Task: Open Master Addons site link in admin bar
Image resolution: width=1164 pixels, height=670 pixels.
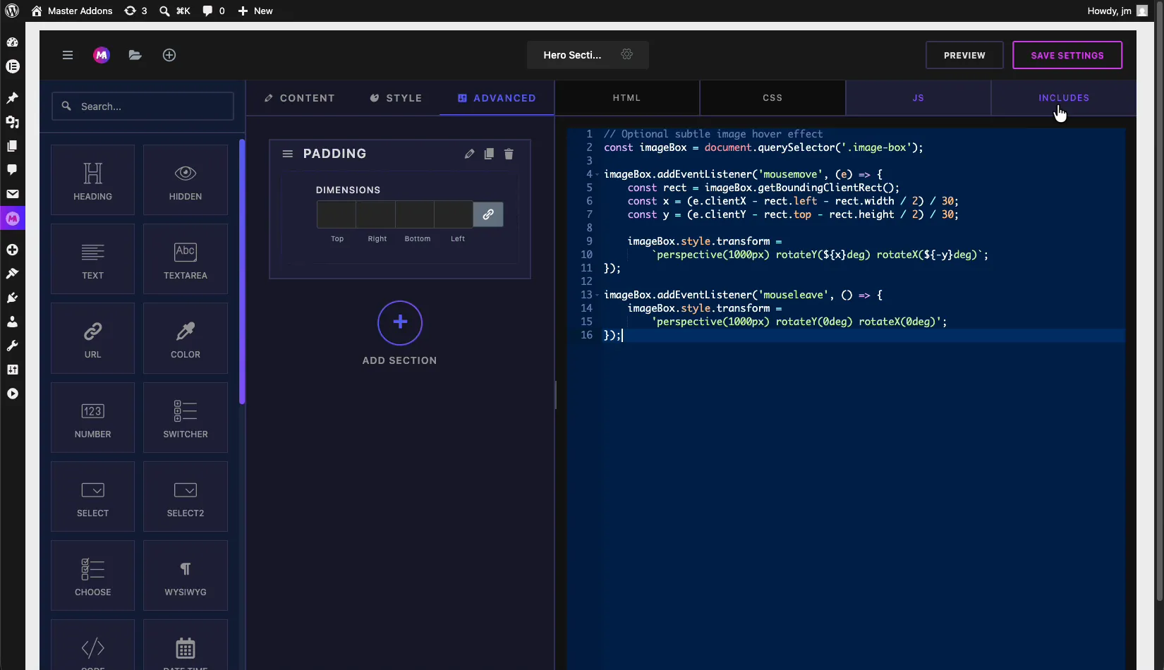Action: pyautogui.click(x=72, y=11)
